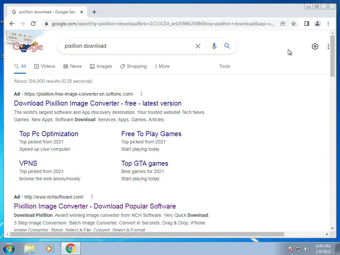Click Best games for 2021 text
Screen dimensions: 340x255
click(x=142, y=171)
